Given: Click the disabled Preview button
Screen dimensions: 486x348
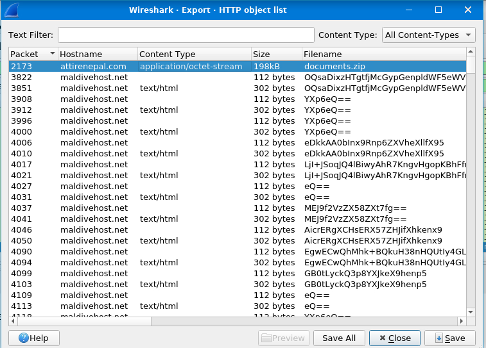Looking at the screenshot, I should 284,338.
